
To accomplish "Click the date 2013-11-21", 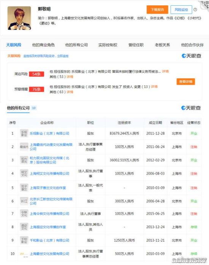I will pos(155,240).
